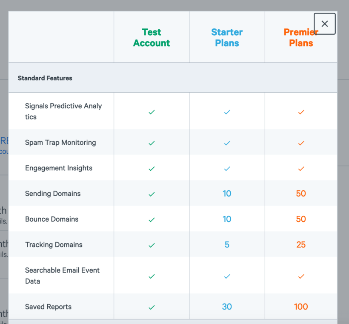This screenshot has height=324, width=349.
Task: Click Premier Plans checkmark for Spam Trap Monitoring
Action: pyautogui.click(x=301, y=143)
